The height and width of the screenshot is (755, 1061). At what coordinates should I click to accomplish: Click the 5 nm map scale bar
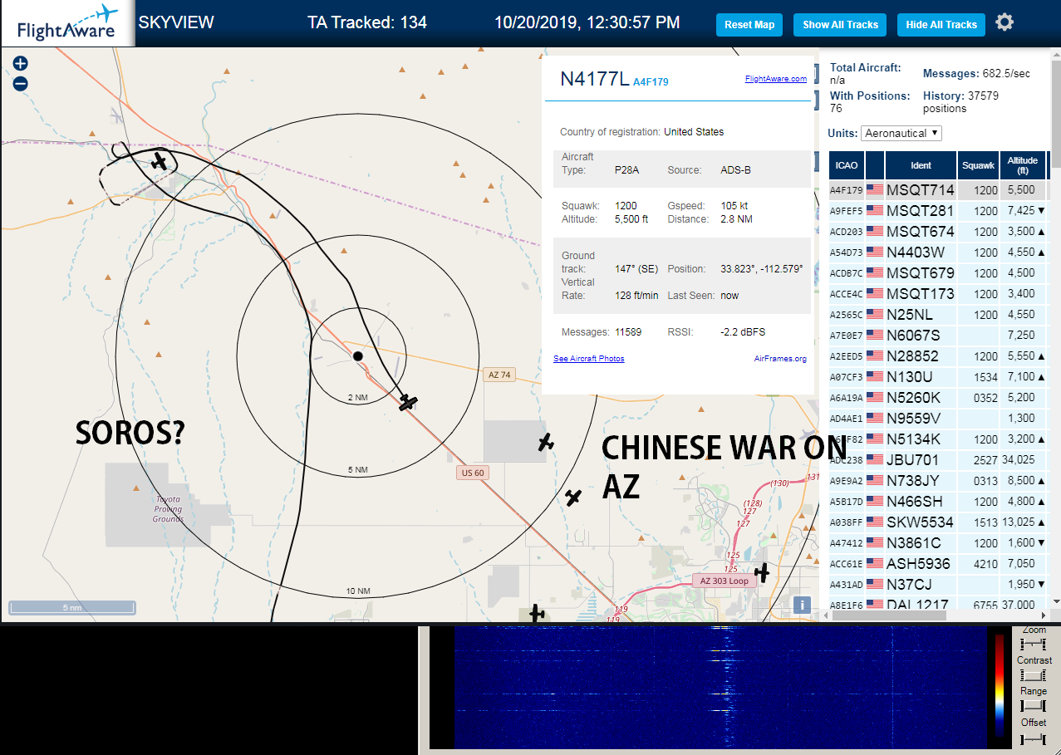pos(71,608)
